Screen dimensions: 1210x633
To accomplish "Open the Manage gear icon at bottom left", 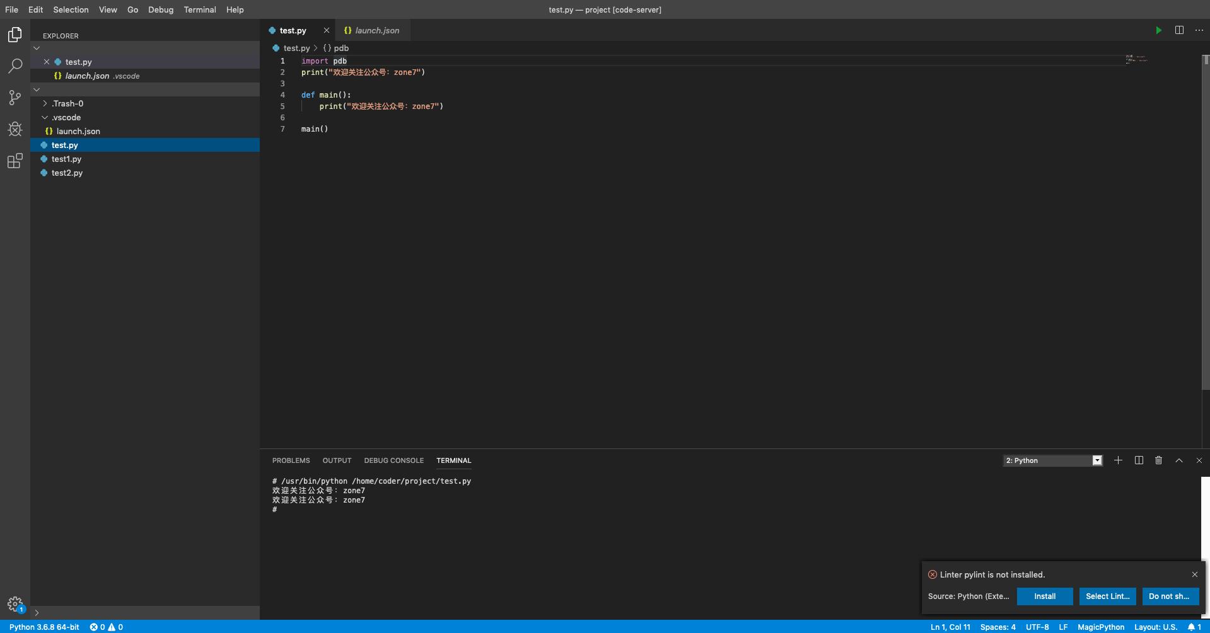I will pyautogui.click(x=15, y=603).
